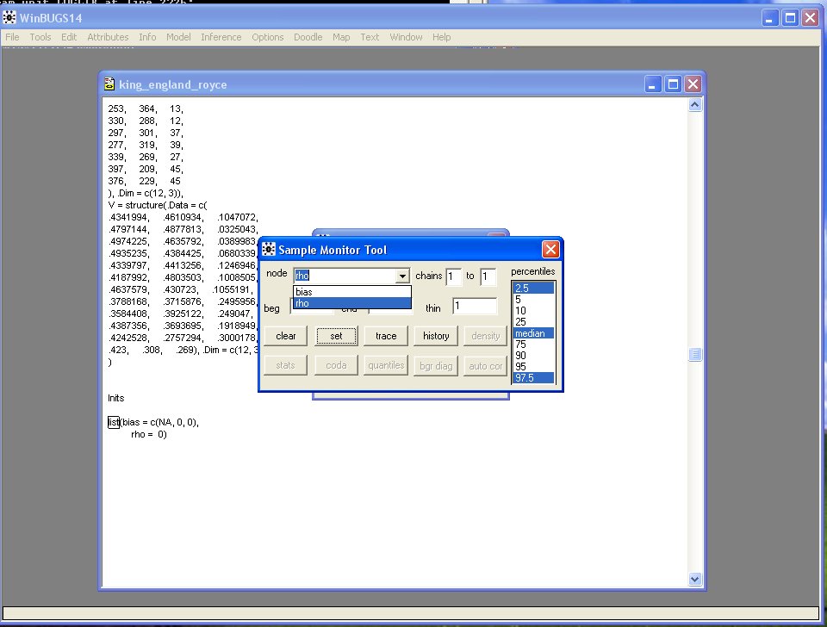This screenshot has height=627, width=827.
Task: Open the Doodle menu
Action: (x=308, y=37)
